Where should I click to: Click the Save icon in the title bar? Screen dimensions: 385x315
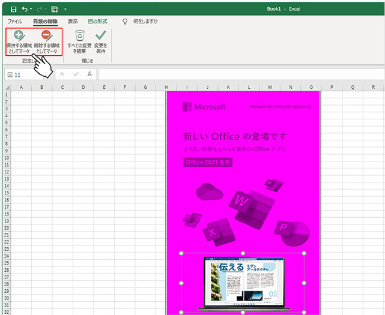pos(13,10)
